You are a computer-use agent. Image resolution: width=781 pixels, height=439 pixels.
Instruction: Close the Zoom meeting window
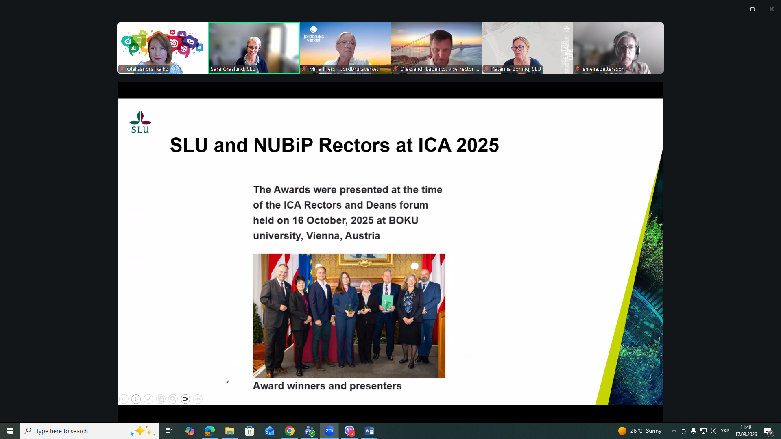[x=772, y=9]
